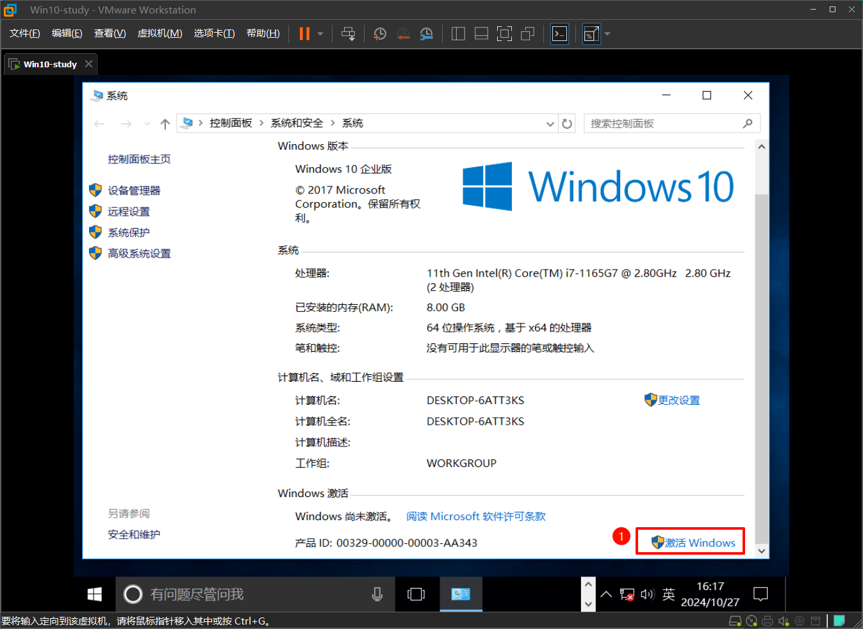This screenshot has height=629, width=863.
Task: Expand the power options dropdown arrow
Action: (320, 34)
